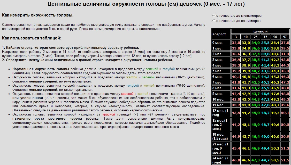This screenshot has width=291, height=165.
Task: Click the 3rd centile column header
Action: click(236, 37)
